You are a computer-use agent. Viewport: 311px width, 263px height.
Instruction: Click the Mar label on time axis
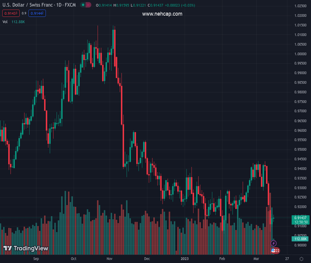(x=256, y=259)
